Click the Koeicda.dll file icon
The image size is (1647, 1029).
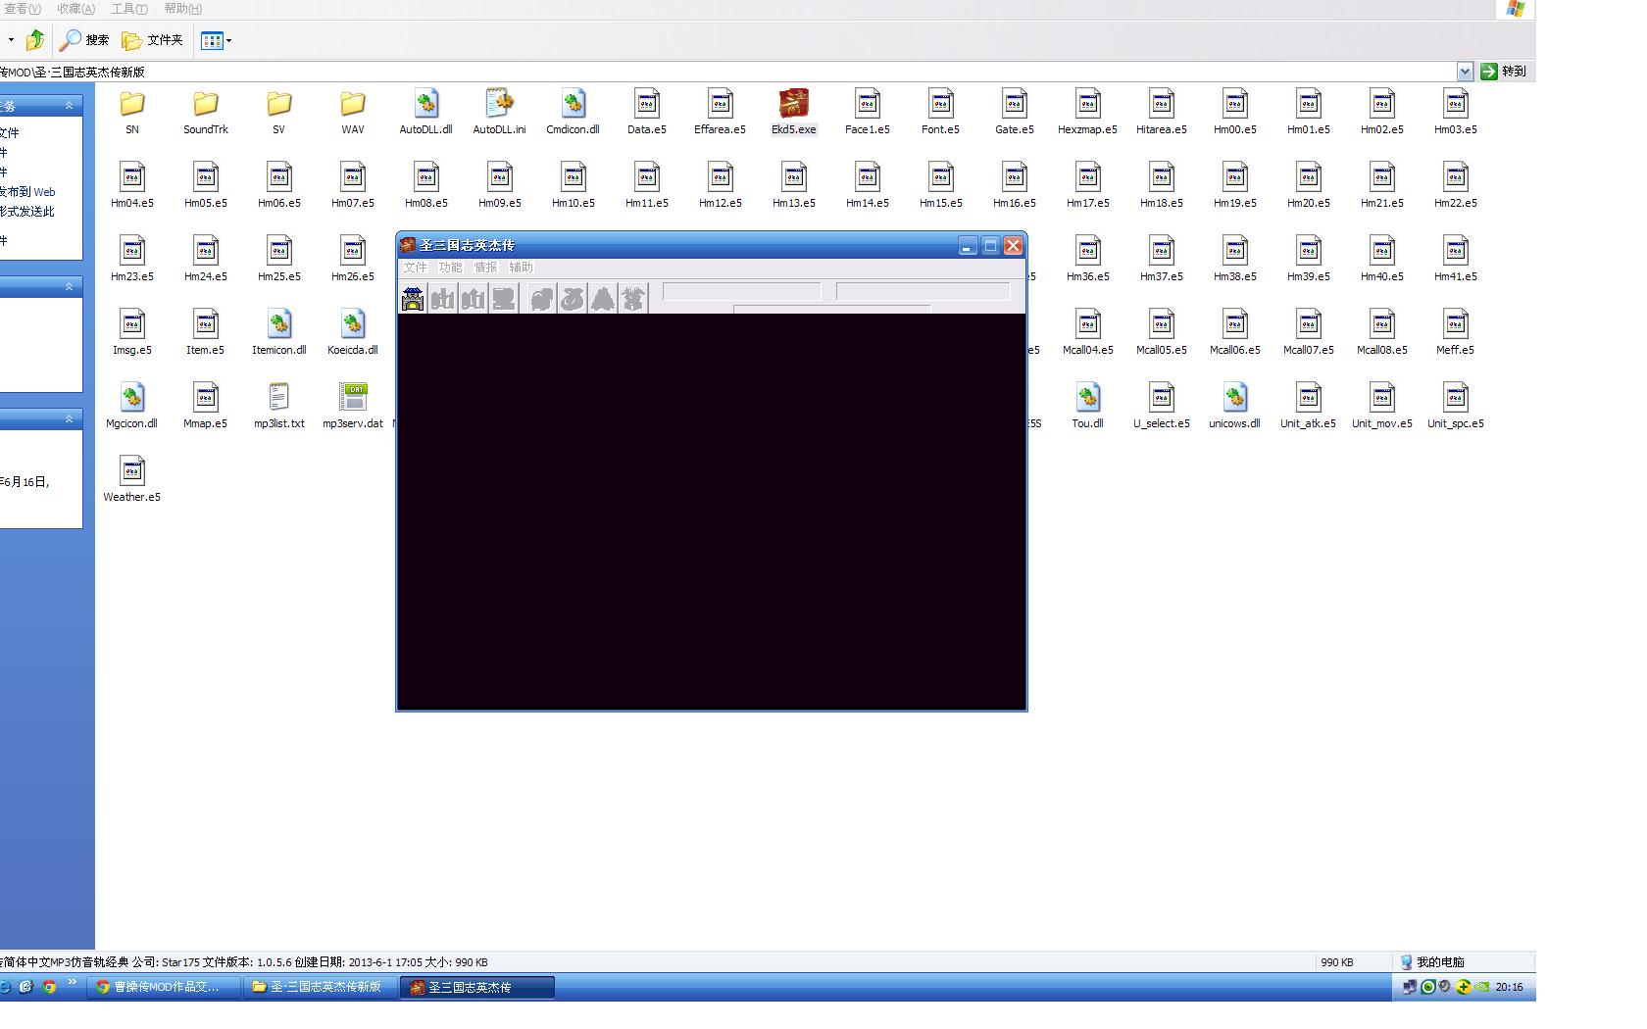point(352,324)
